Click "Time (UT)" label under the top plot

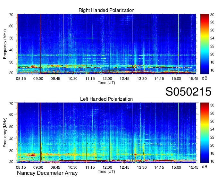click(x=106, y=83)
